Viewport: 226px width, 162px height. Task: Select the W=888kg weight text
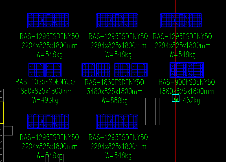pos(115,100)
